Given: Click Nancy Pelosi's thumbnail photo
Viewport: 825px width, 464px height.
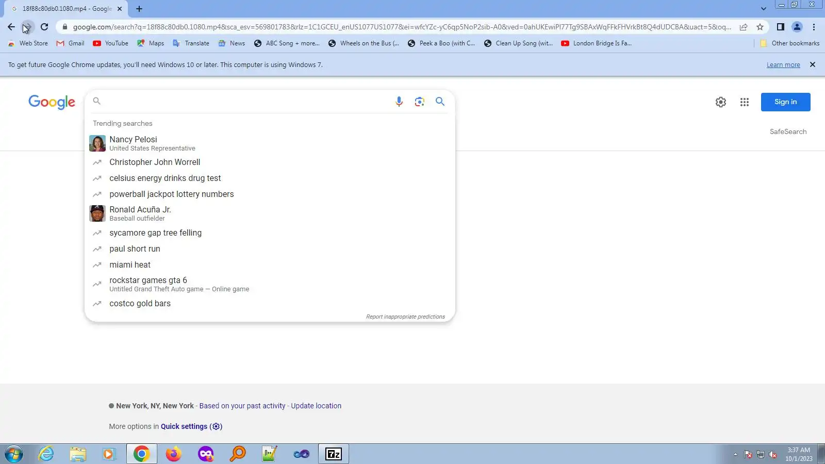Looking at the screenshot, I should coord(97,143).
